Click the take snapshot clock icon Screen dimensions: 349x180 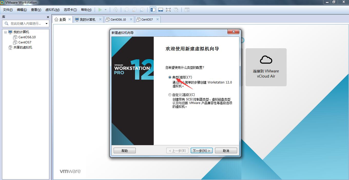(x=127, y=10)
